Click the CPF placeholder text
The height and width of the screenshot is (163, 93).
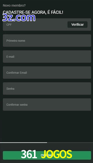coord(9,25)
